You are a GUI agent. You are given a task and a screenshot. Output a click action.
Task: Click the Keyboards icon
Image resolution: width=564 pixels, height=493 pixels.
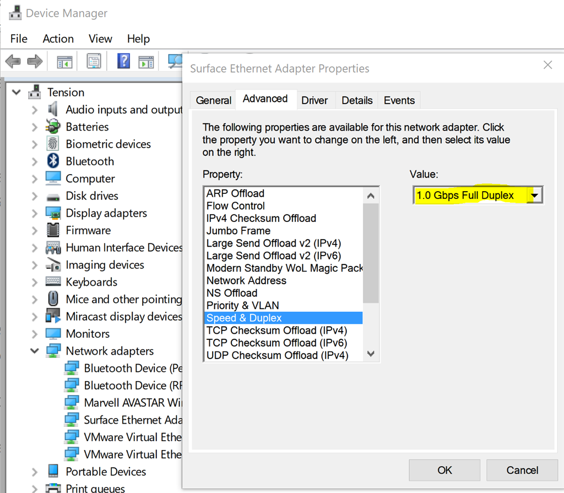point(53,281)
